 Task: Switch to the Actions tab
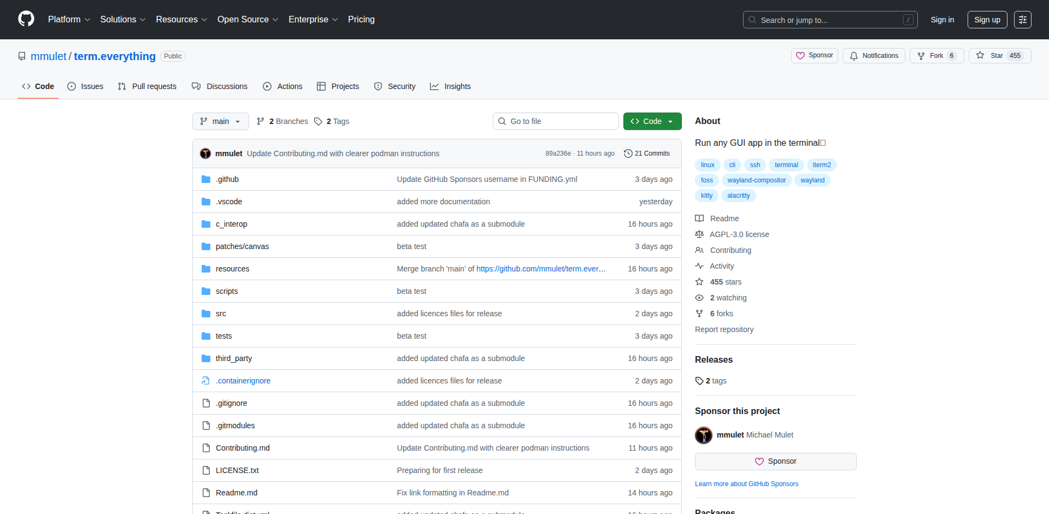pos(282,86)
